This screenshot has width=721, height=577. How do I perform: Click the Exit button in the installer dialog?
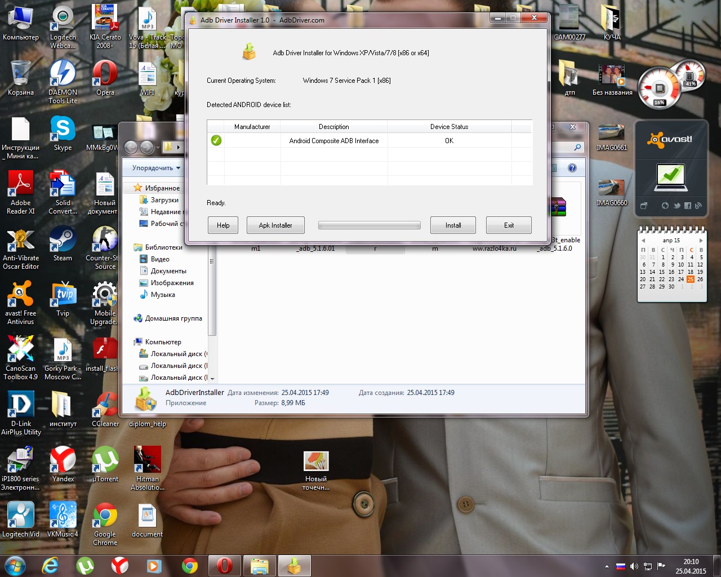[509, 225]
